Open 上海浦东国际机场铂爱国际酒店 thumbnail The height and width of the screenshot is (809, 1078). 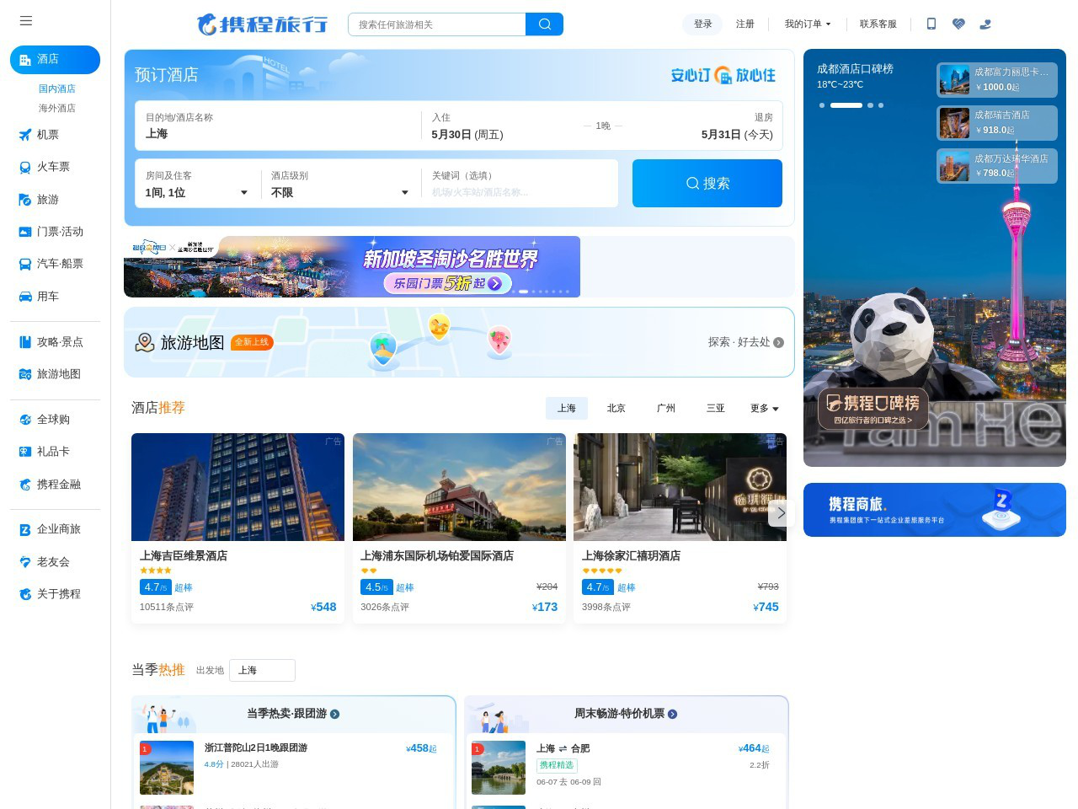coord(459,487)
